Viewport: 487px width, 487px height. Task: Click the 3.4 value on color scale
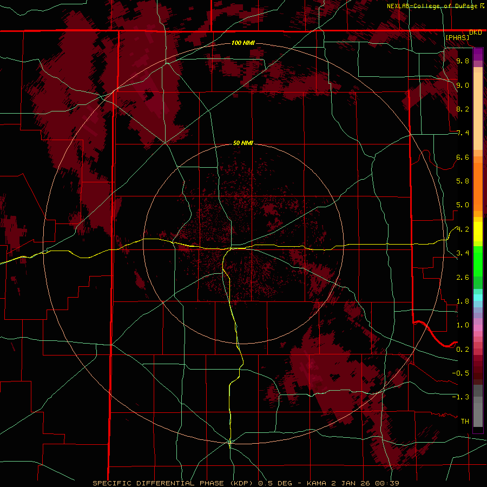pos(463,253)
